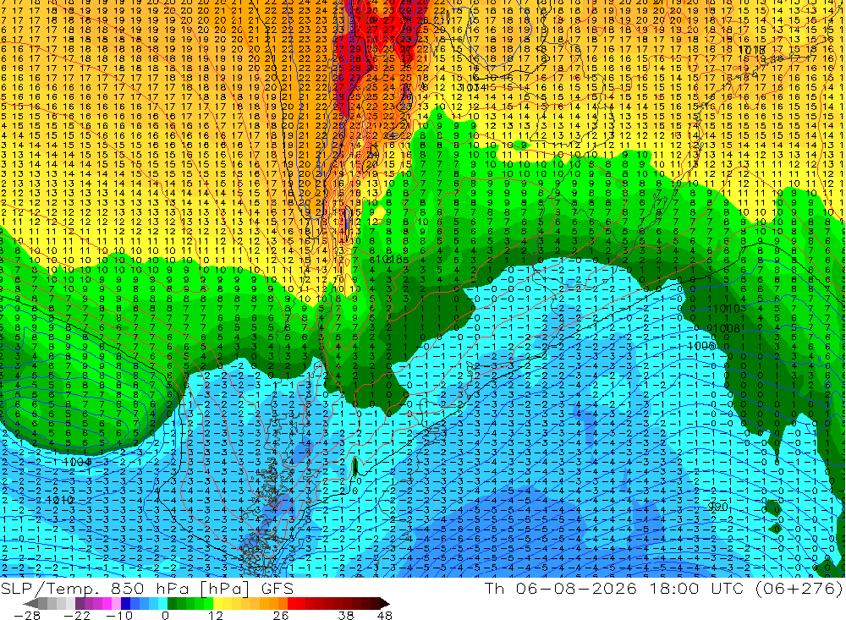Click the 990 isobar label on the map
Screen dimensions: 846x620
point(718,508)
